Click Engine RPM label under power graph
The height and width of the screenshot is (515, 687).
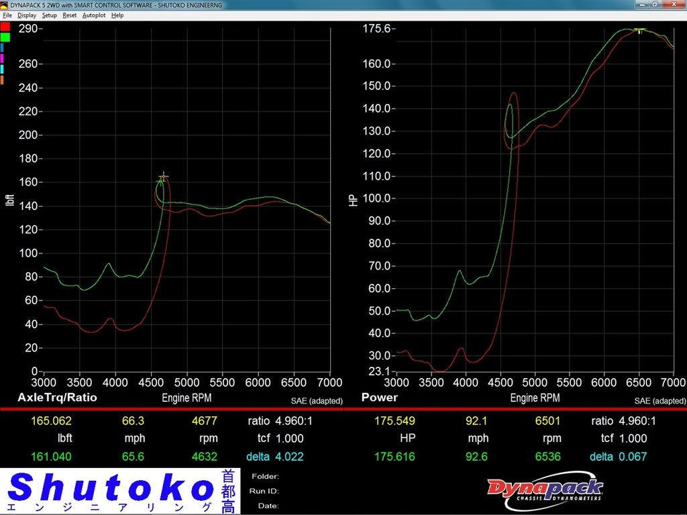[535, 398]
